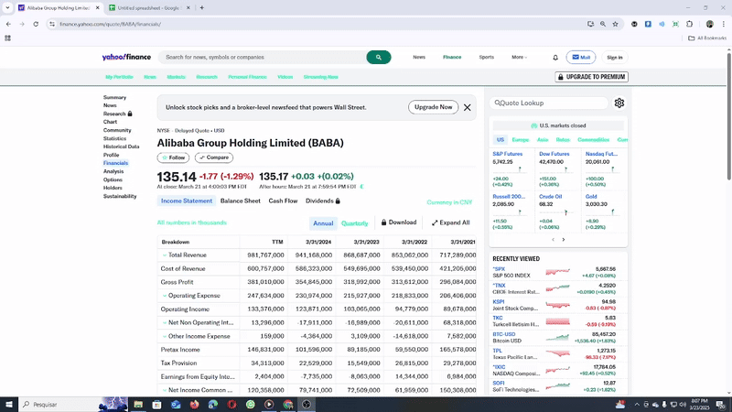
Task: Select the Europe markets tab
Action: pyautogui.click(x=520, y=140)
